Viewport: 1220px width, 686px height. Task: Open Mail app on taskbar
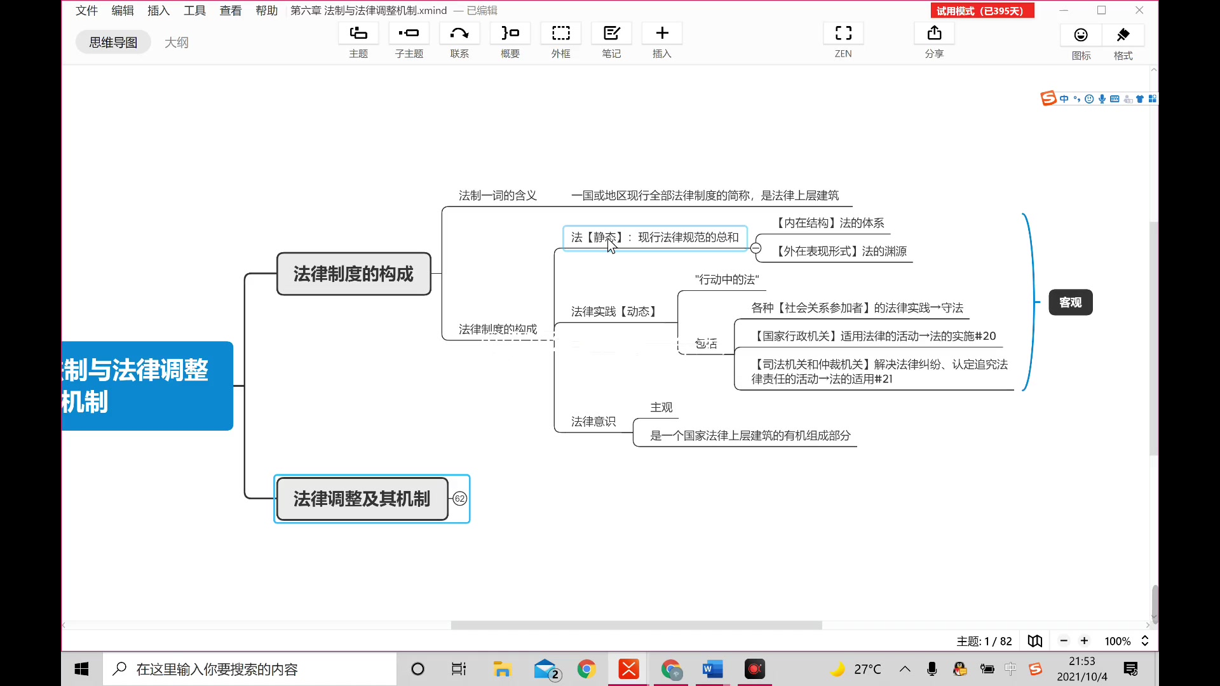546,669
